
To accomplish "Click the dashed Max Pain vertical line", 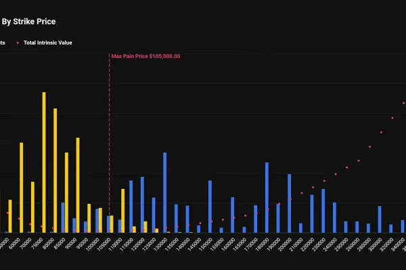I will click(109, 135).
